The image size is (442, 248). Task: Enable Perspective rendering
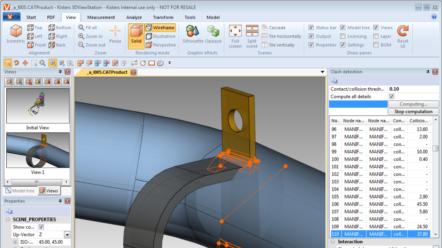161,45
